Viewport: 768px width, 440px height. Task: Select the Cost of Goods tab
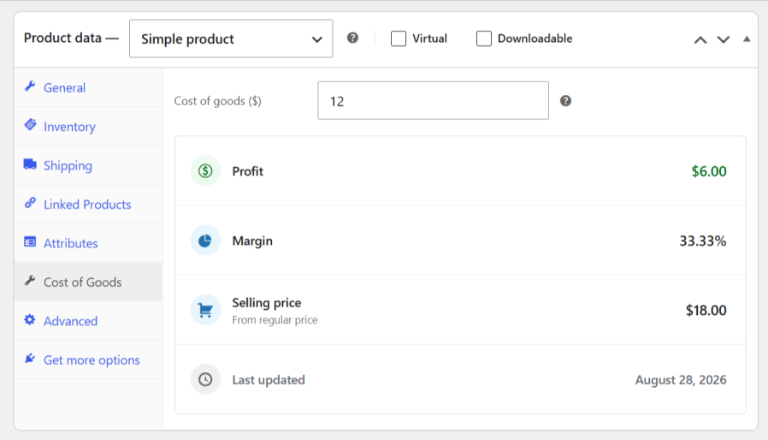click(x=89, y=282)
